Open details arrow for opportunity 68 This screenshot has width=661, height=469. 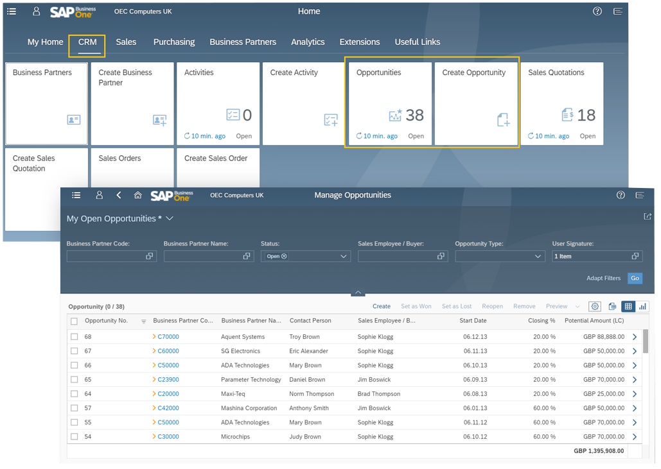[635, 337]
